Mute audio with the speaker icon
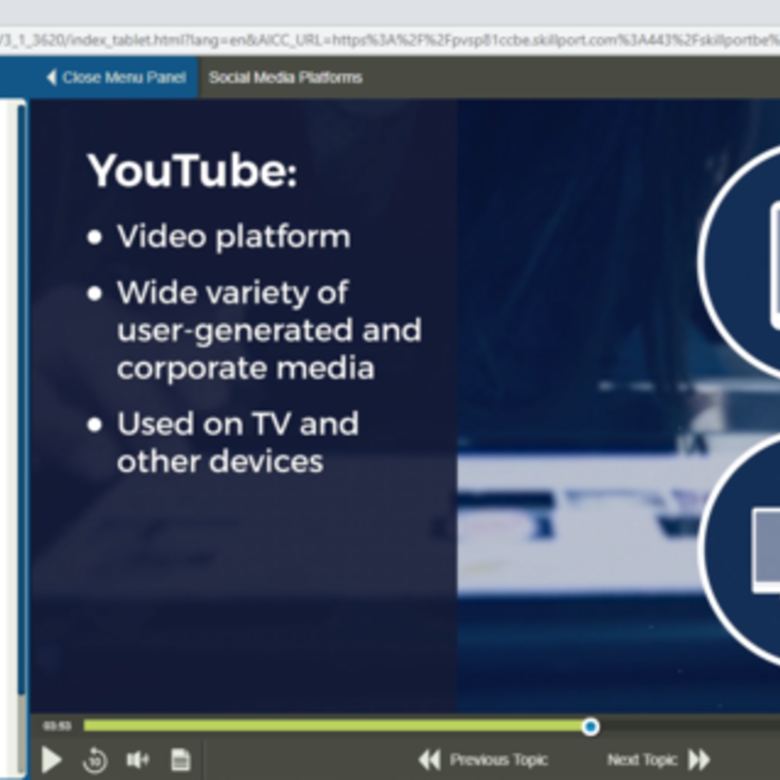The height and width of the screenshot is (780, 780). point(137,760)
